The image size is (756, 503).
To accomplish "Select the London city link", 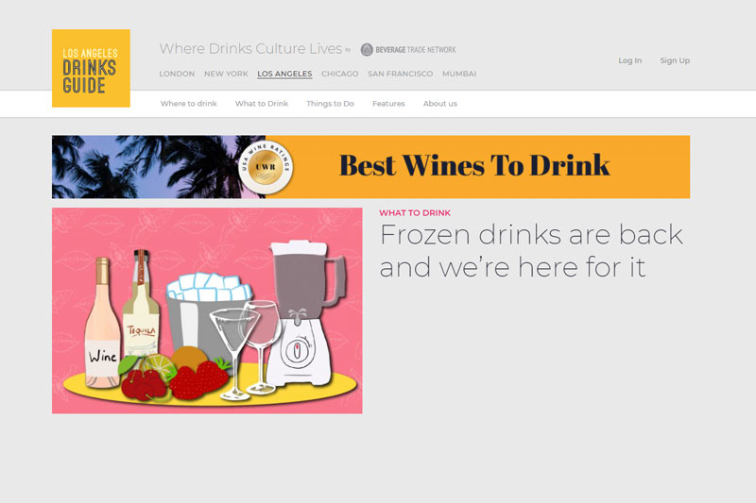I will pos(177,74).
